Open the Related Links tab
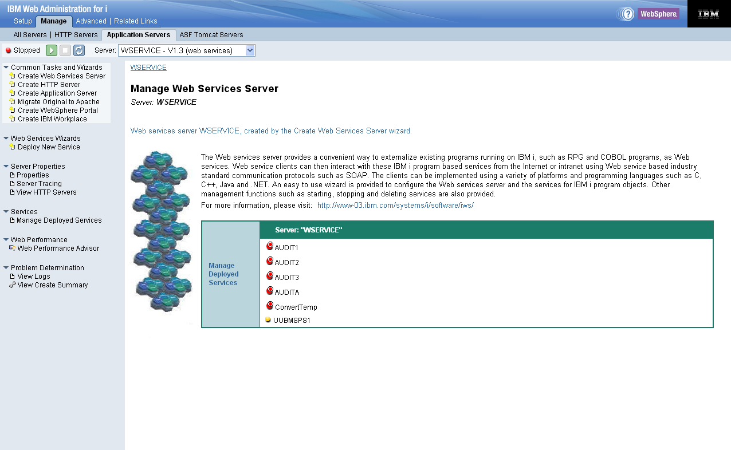This screenshot has width=731, height=450. pyautogui.click(x=136, y=21)
